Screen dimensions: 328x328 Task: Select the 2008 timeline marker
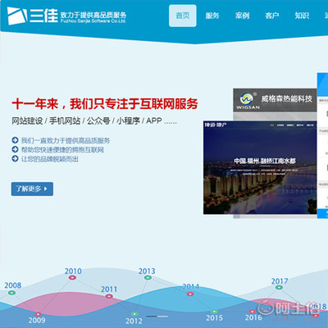(x=11, y=293)
